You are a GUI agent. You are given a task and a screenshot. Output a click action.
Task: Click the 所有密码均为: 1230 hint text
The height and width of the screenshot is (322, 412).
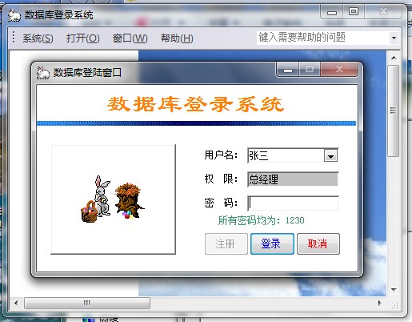pyautogui.click(x=261, y=220)
